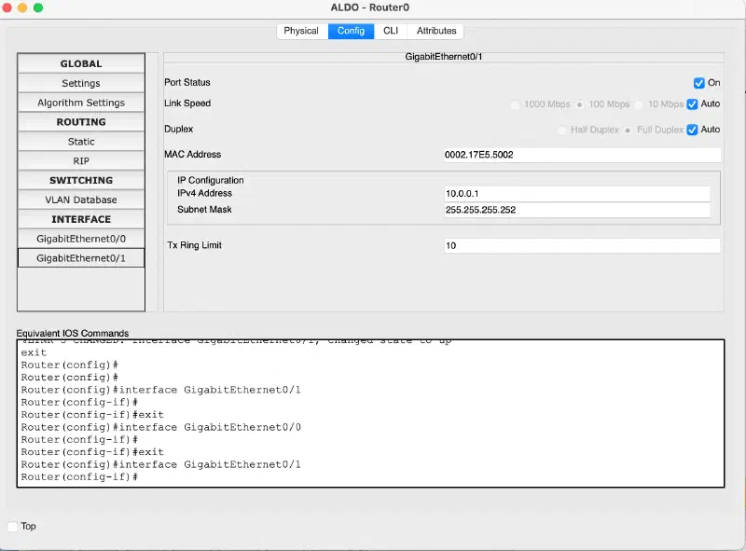The height and width of the screenshot is (551, 746).
Task: Click the ALDO - Router0 window title
Action: 370,7
